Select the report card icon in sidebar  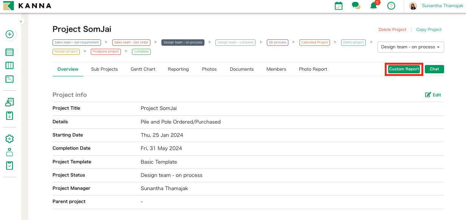[9, 79]
